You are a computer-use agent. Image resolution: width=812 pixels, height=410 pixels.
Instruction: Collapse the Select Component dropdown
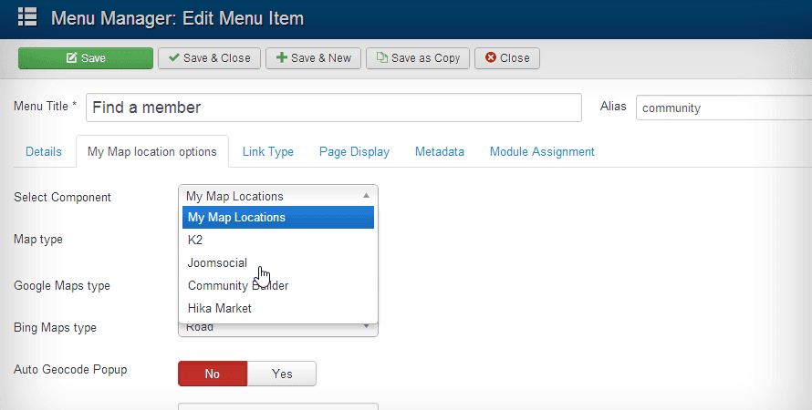pos(277,196)
